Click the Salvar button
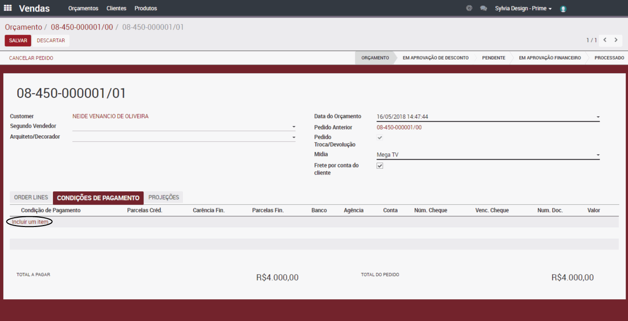 point(18,41)
